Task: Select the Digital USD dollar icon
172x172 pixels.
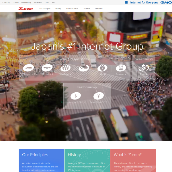Action: 76,96
